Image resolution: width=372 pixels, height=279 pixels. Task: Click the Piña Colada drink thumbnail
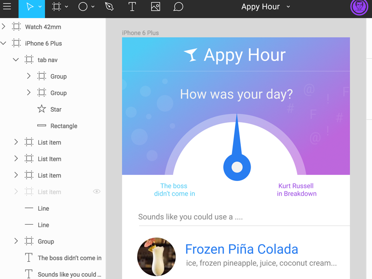click(x=156, y=257)
